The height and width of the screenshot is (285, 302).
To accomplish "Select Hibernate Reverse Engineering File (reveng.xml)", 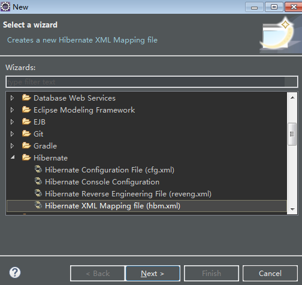I will pos(128,194).
